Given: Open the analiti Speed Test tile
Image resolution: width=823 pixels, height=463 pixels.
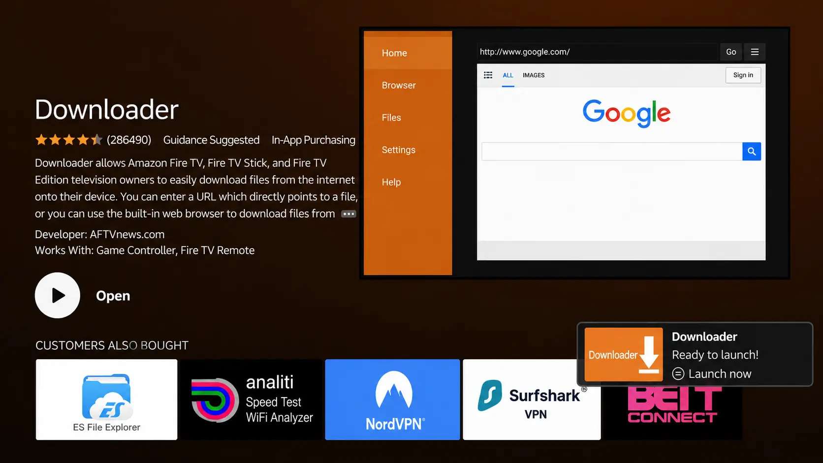Looking at the screenshot, I should click(x=251, y=400).
